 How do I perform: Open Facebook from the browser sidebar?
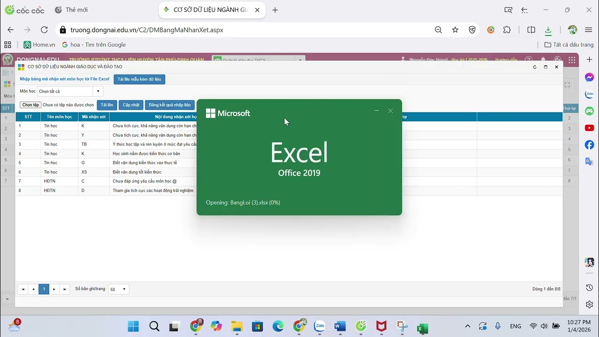point(589,145)
